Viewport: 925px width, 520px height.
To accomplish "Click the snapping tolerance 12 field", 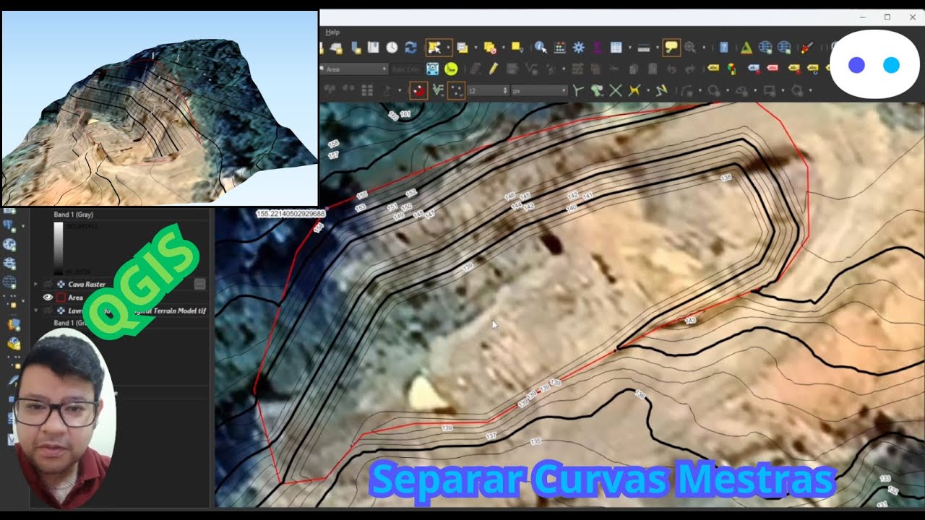I will coord(488,91).
